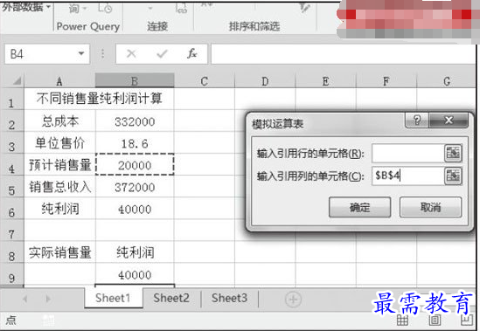
Task: Click the previous sheet navigation arrow
Action: point(25,299)
